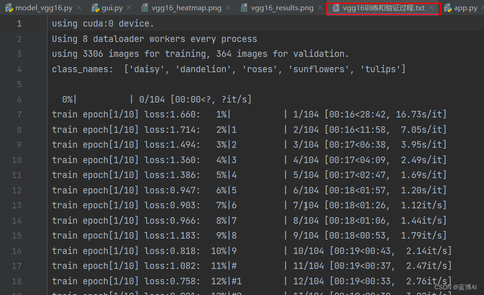Click the 'loss:0.966' value on line 14

tap(172, 221)
